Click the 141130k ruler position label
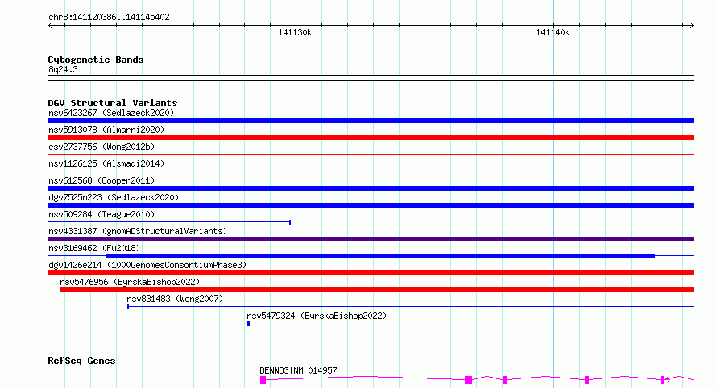The image size is (717, 388). [x=295, y=32]
